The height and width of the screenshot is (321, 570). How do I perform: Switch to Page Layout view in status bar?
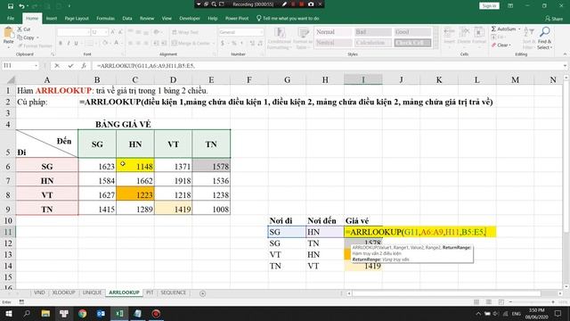coord(489,302)
